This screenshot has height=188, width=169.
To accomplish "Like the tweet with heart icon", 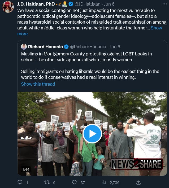I will (x=74, y=182).
